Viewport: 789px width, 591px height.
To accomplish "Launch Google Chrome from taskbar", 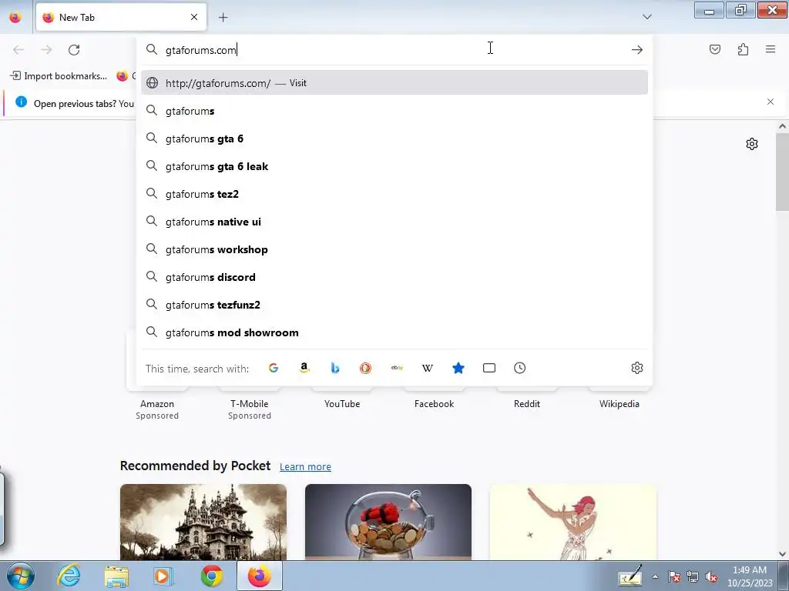I will click(x=212, y=576).
